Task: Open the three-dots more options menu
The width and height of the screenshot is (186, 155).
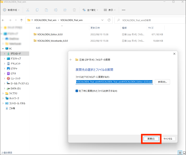Action: [124, 10]
